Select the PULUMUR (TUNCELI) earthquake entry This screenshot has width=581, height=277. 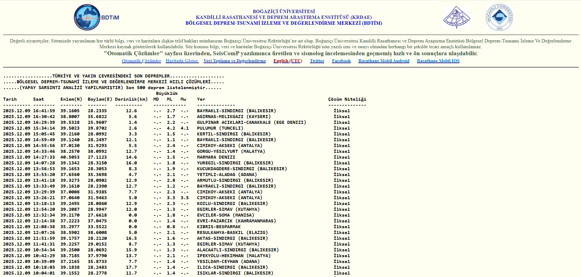coord(220,128)
